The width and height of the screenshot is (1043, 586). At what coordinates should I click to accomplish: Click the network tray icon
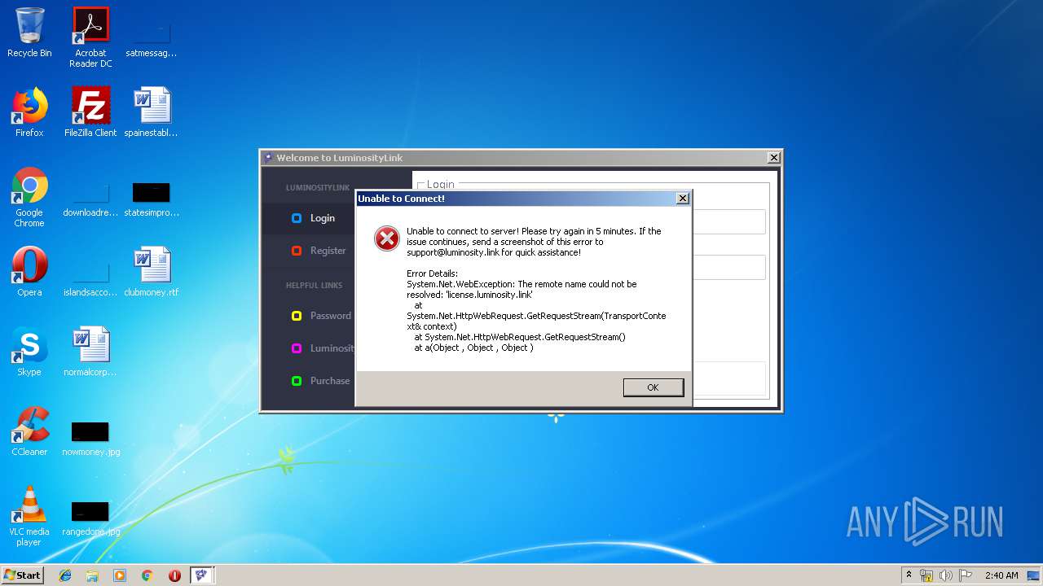click(926, 575)
